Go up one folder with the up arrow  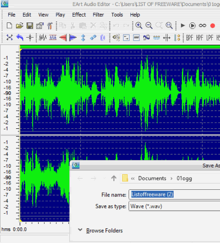[x=114, y=178]
